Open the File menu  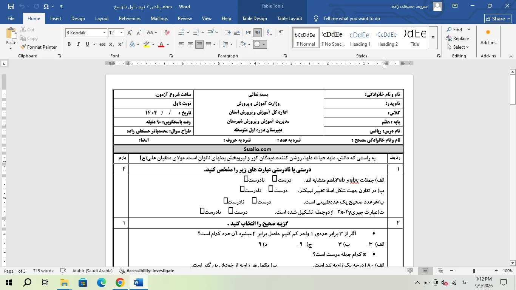coord(11,19)
